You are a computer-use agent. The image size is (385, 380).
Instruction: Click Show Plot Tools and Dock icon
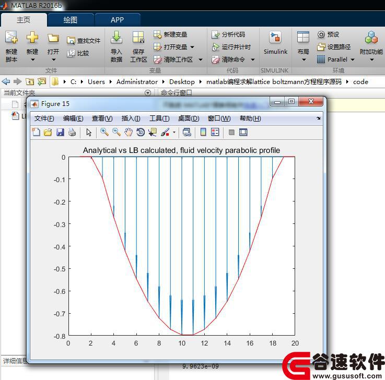[243, 132]
